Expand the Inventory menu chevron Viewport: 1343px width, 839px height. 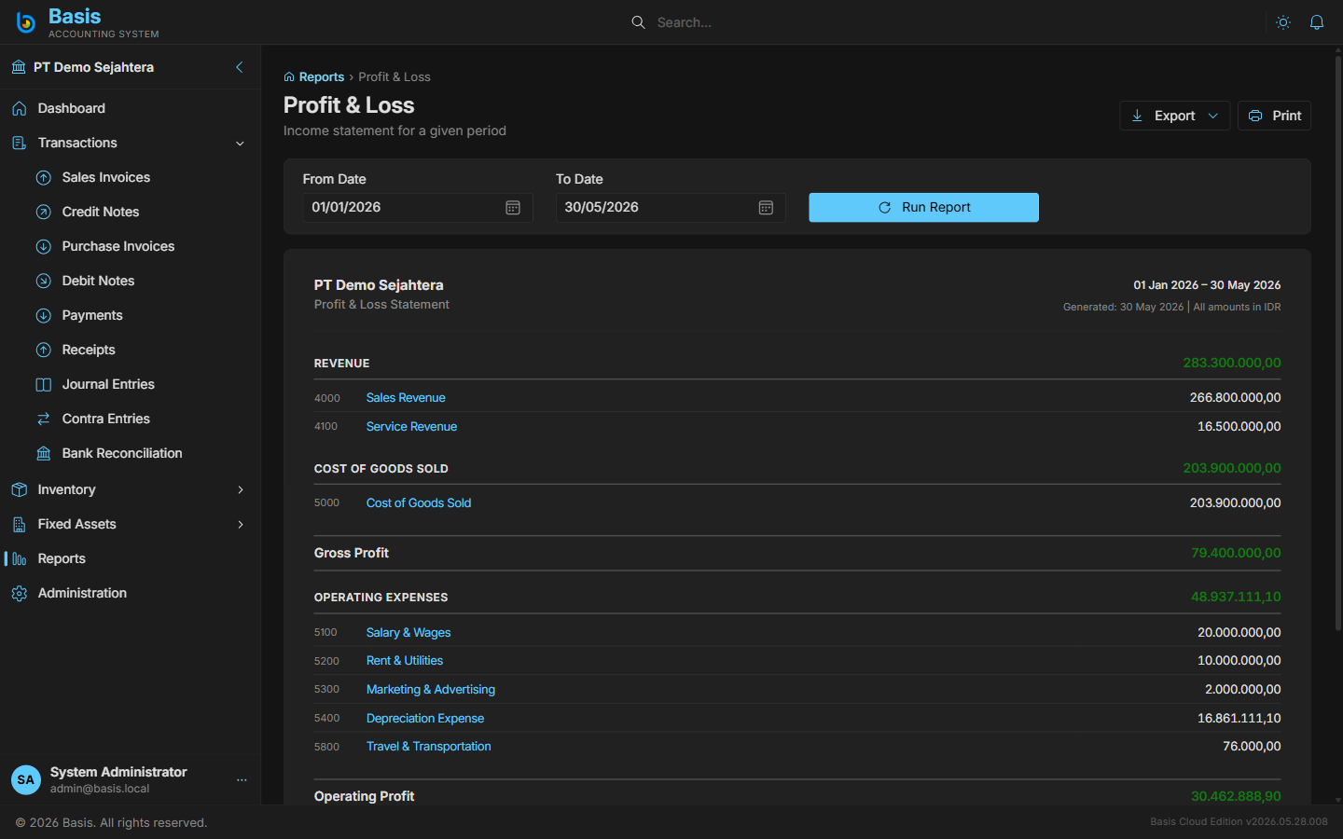(x=240, y=489)
